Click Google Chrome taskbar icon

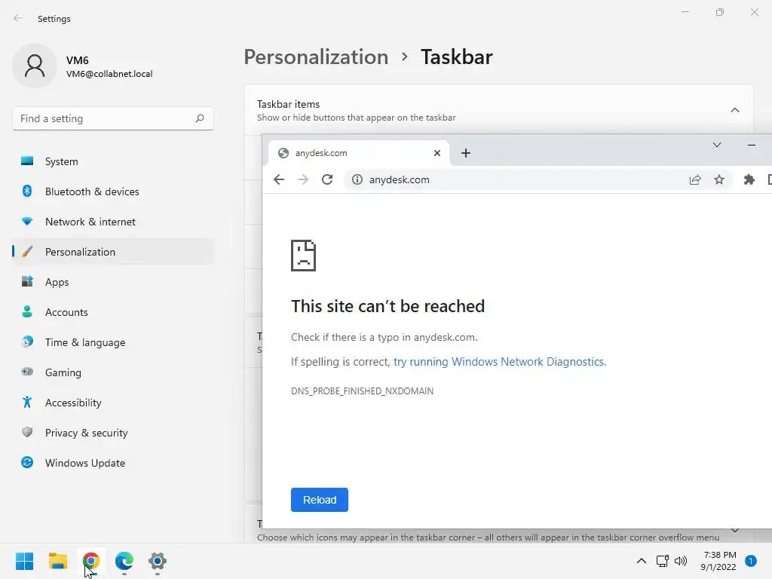pyautogui.click(x=91, y=561)
